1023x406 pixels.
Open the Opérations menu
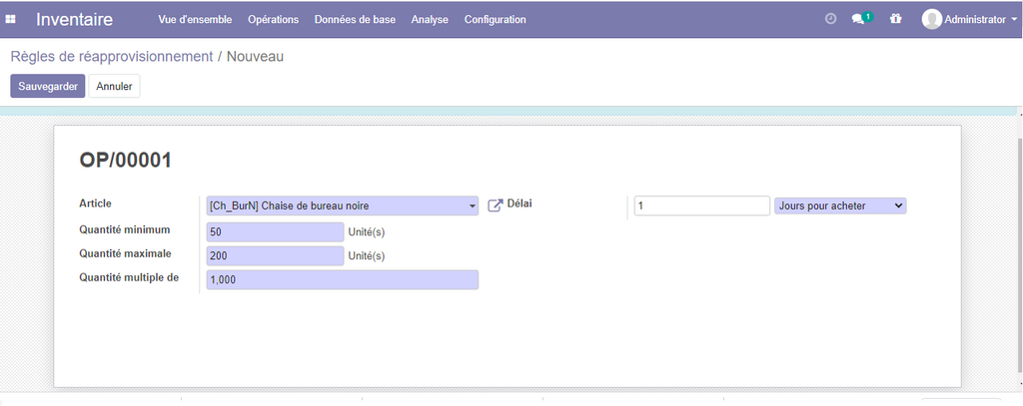click(x=273, y=19)
